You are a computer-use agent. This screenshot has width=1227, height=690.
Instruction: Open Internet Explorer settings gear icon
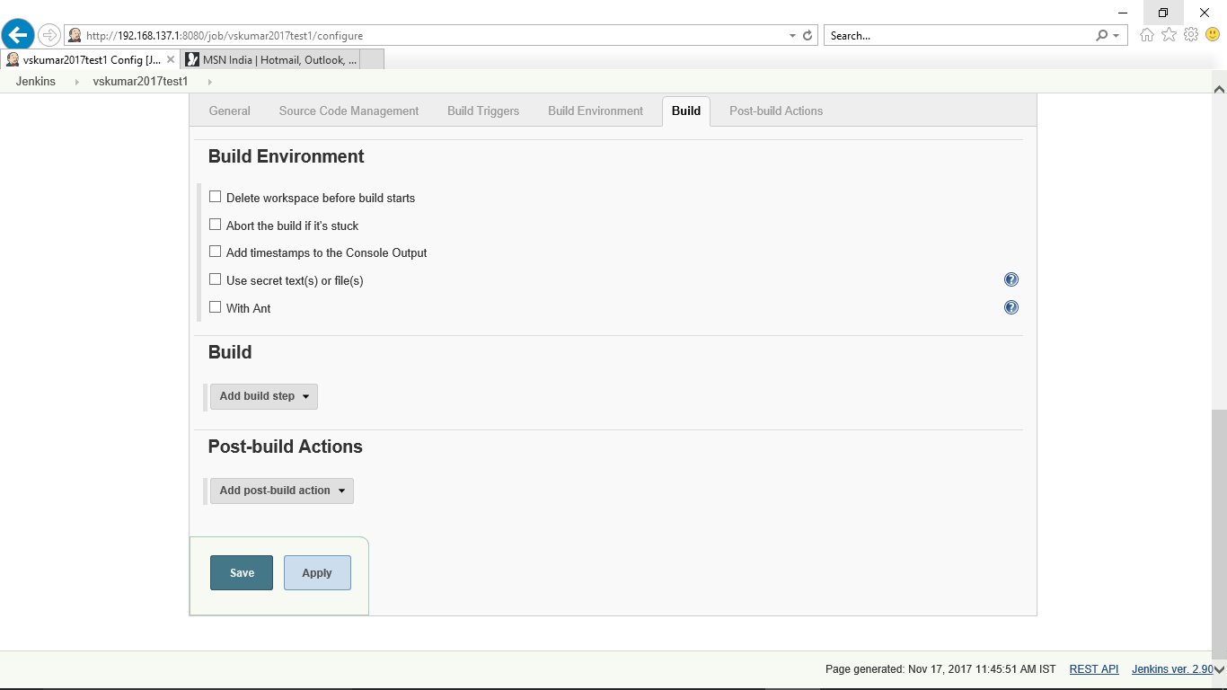click(x=1191, y=34)
